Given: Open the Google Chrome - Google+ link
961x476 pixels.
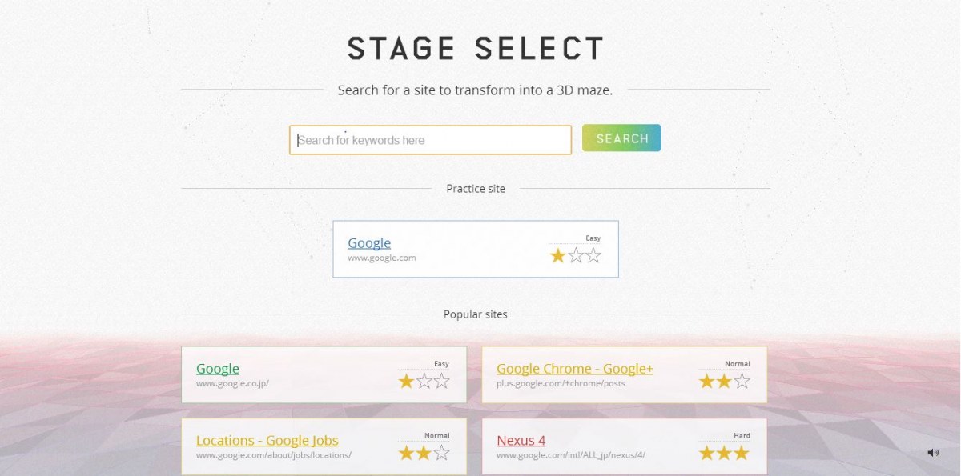Looking at the screenshot, I should click(575, 369).
